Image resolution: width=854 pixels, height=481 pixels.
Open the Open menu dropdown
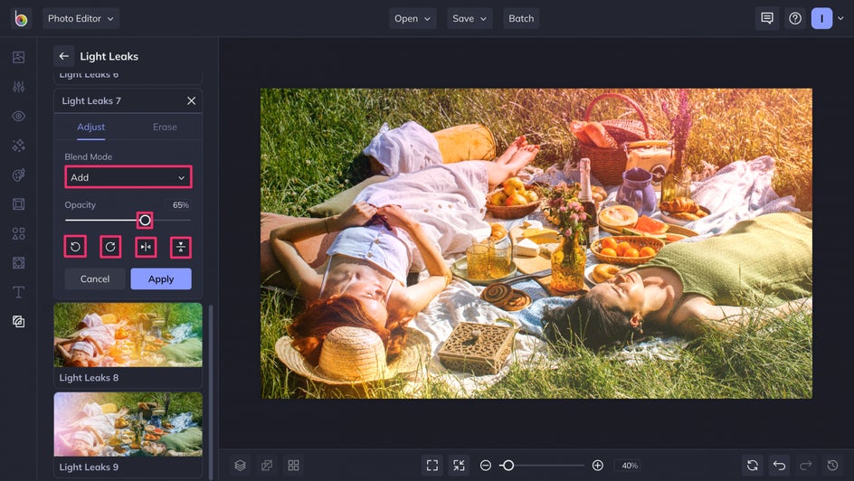click(413, 18)
